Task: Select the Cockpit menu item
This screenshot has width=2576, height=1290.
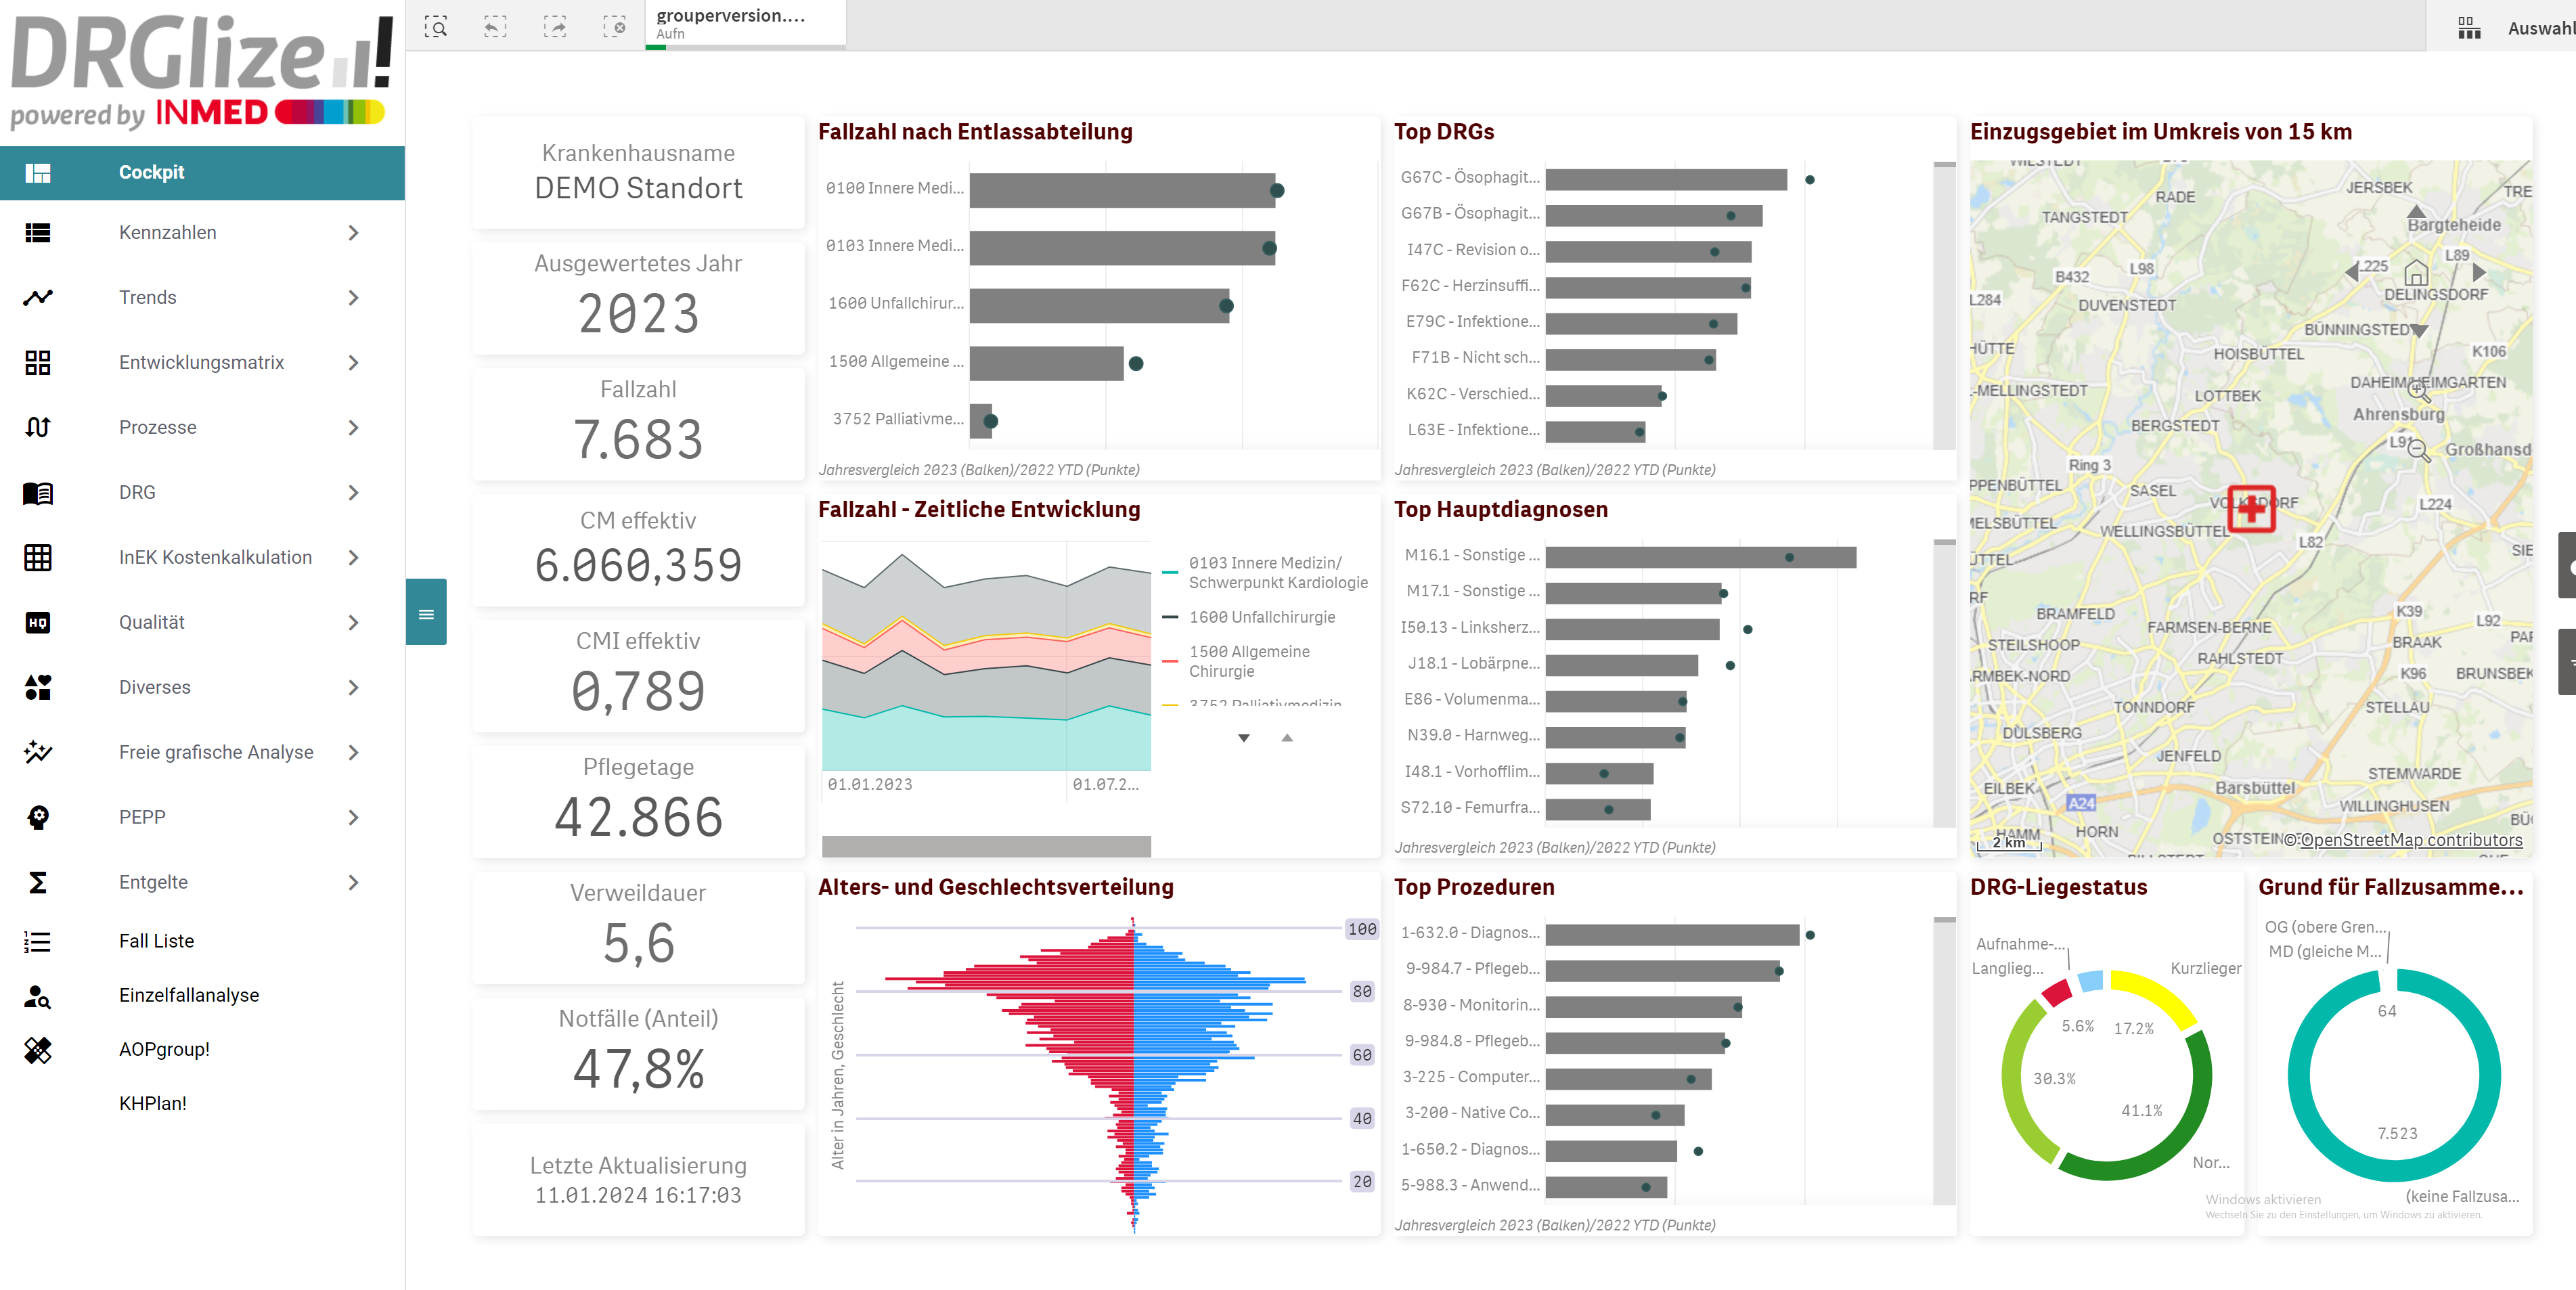Action: click(x=151, y=172)
